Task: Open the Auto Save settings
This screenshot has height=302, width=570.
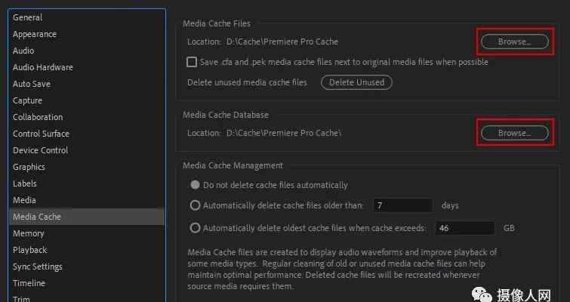Action: (x=33, y=84)
